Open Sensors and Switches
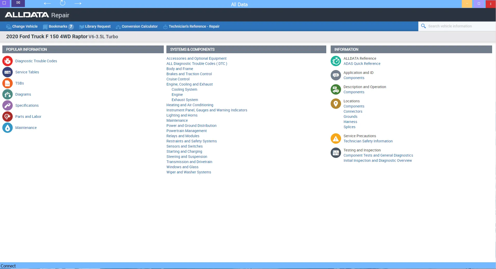 [185, 146]
